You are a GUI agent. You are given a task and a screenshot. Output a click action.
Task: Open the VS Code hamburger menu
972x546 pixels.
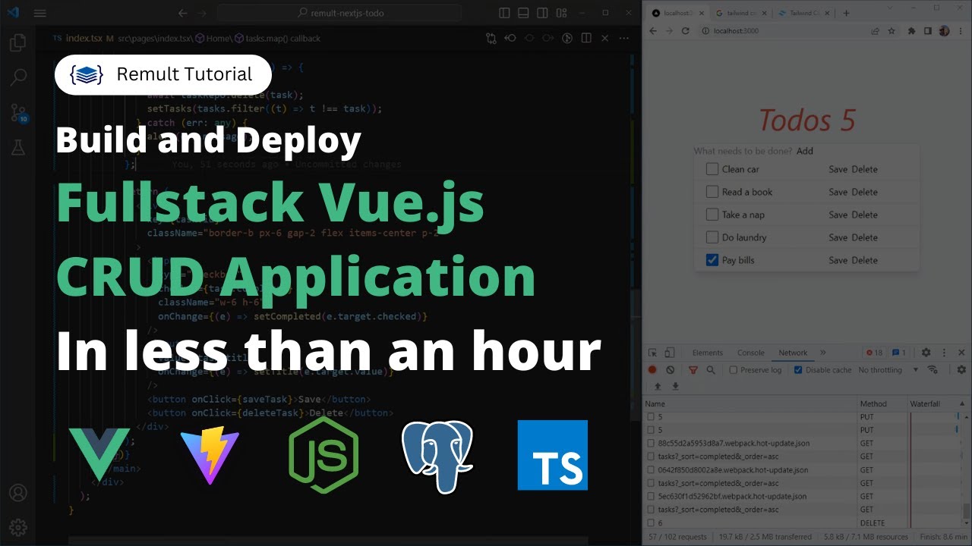click(x=40, y=13)
